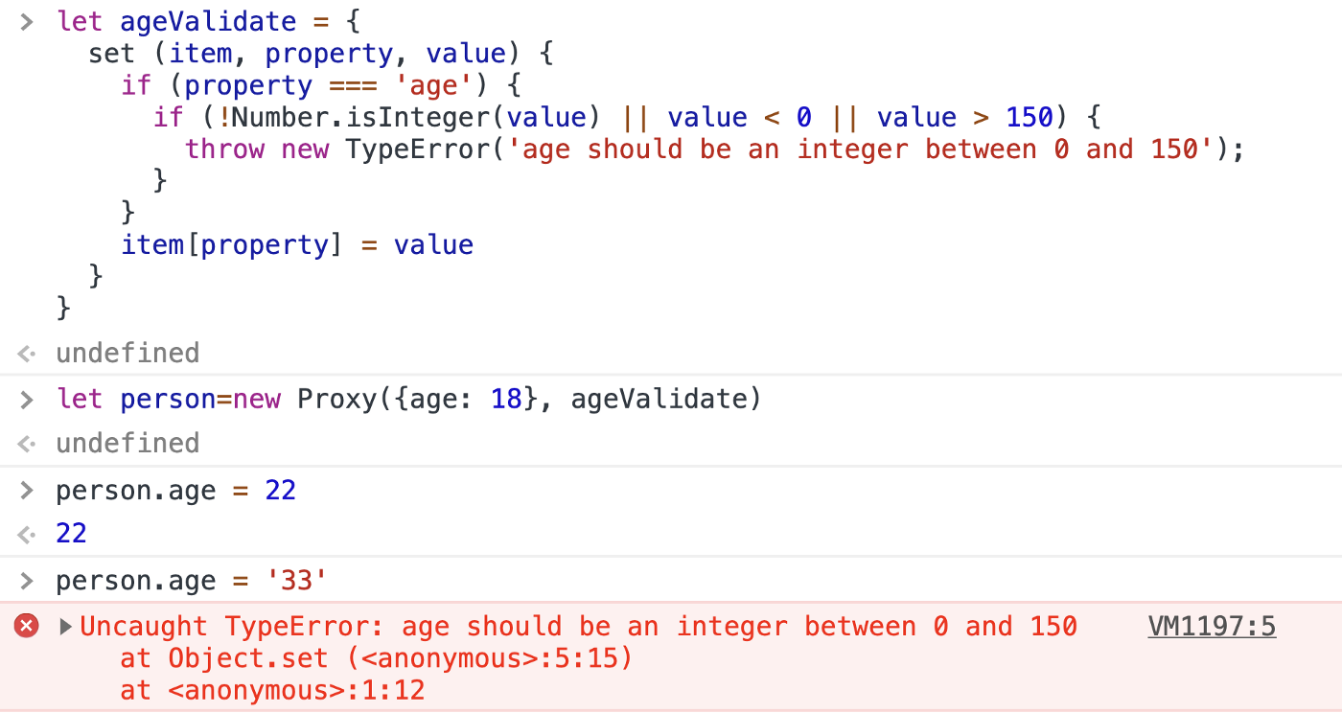This screenshot has height=713, width=1342.
Task: Click the red error icon
Action: click(x=26, y=627)
